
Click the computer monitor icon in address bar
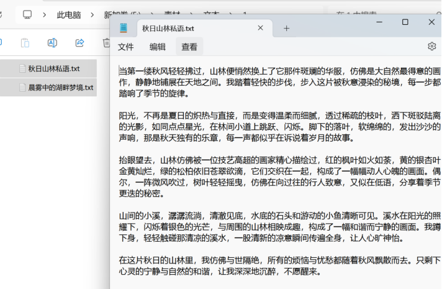coord(27,14)
